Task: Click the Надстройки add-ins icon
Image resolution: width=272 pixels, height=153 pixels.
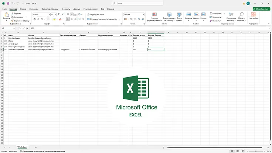Action: [x=253, y=14]
